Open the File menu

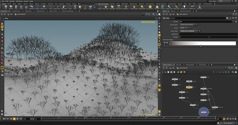[3, 1]
